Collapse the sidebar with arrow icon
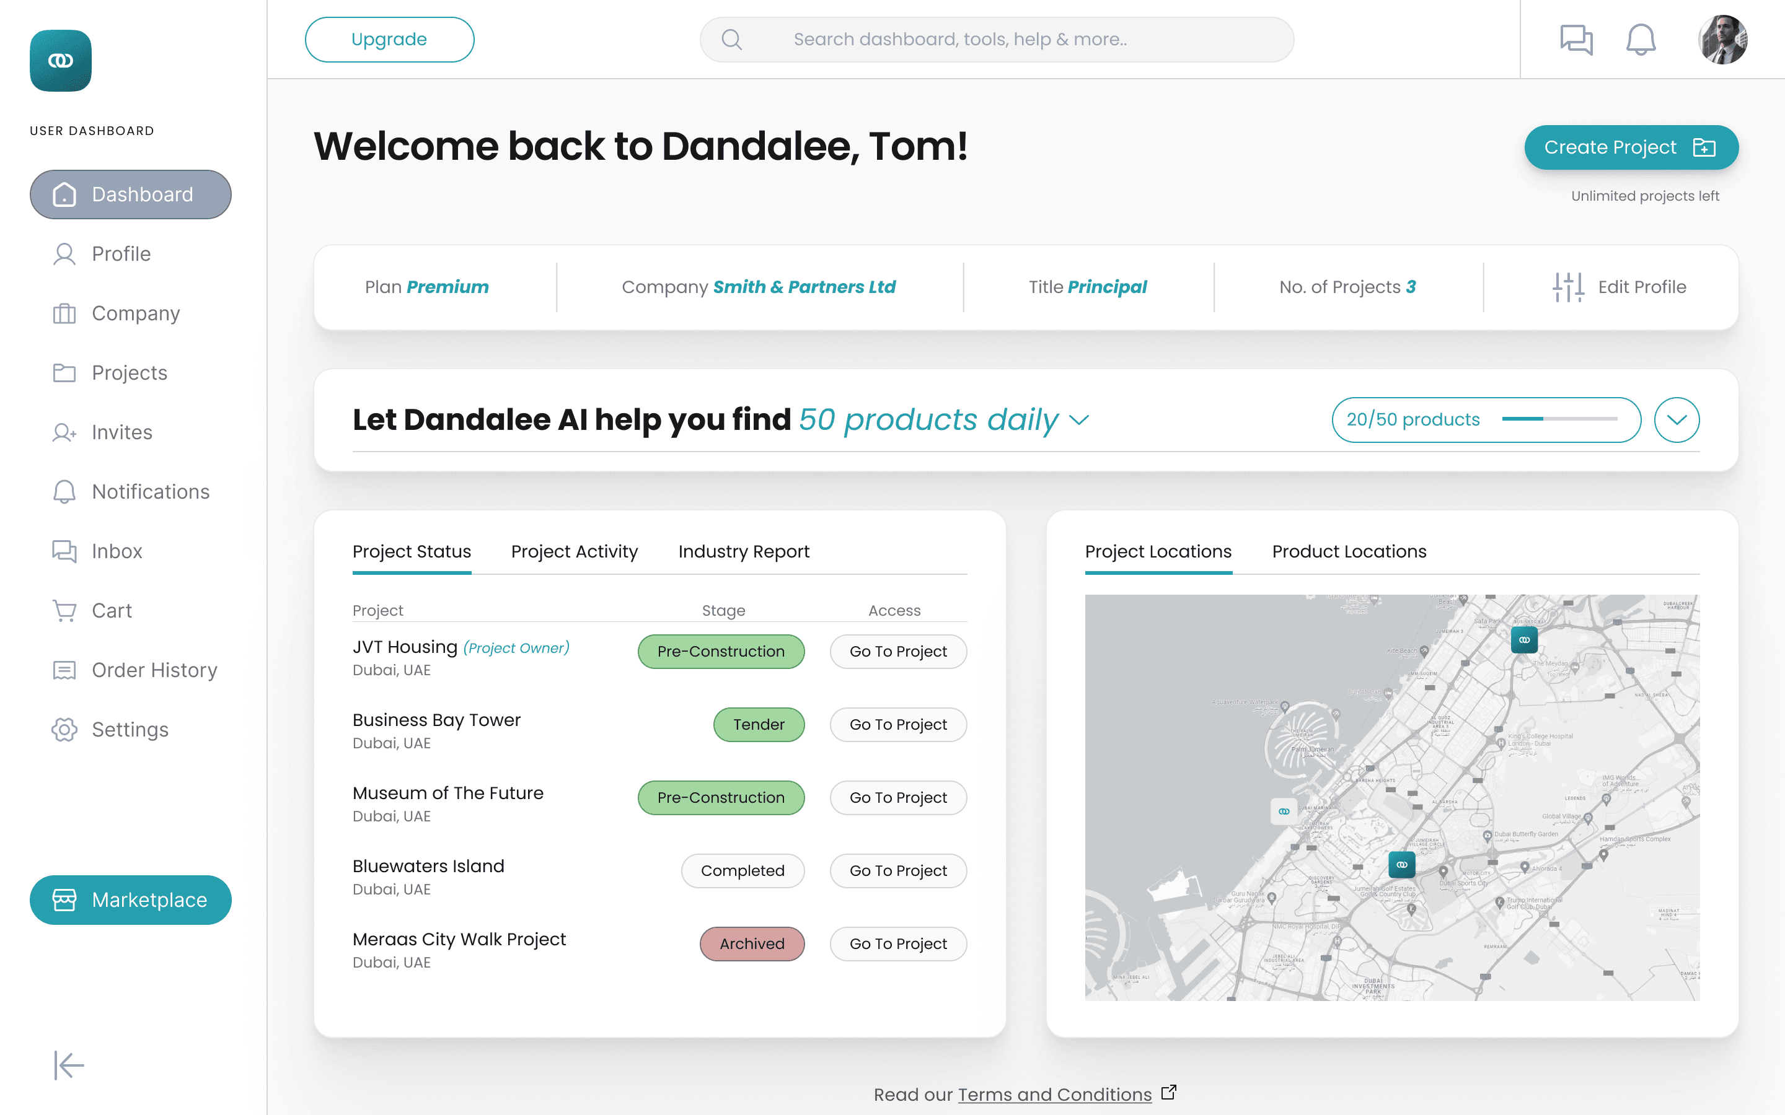Image resolution: width=1785 pixels, height=1115 pixels. click(x=69, y=1065)
